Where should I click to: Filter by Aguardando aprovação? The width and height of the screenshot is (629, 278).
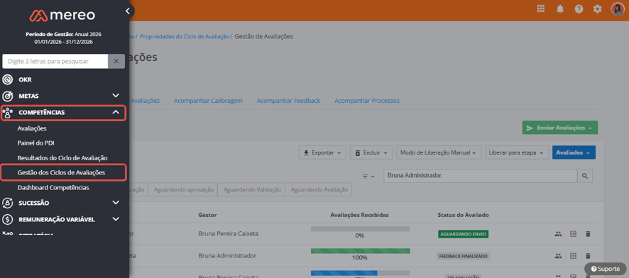183,189
